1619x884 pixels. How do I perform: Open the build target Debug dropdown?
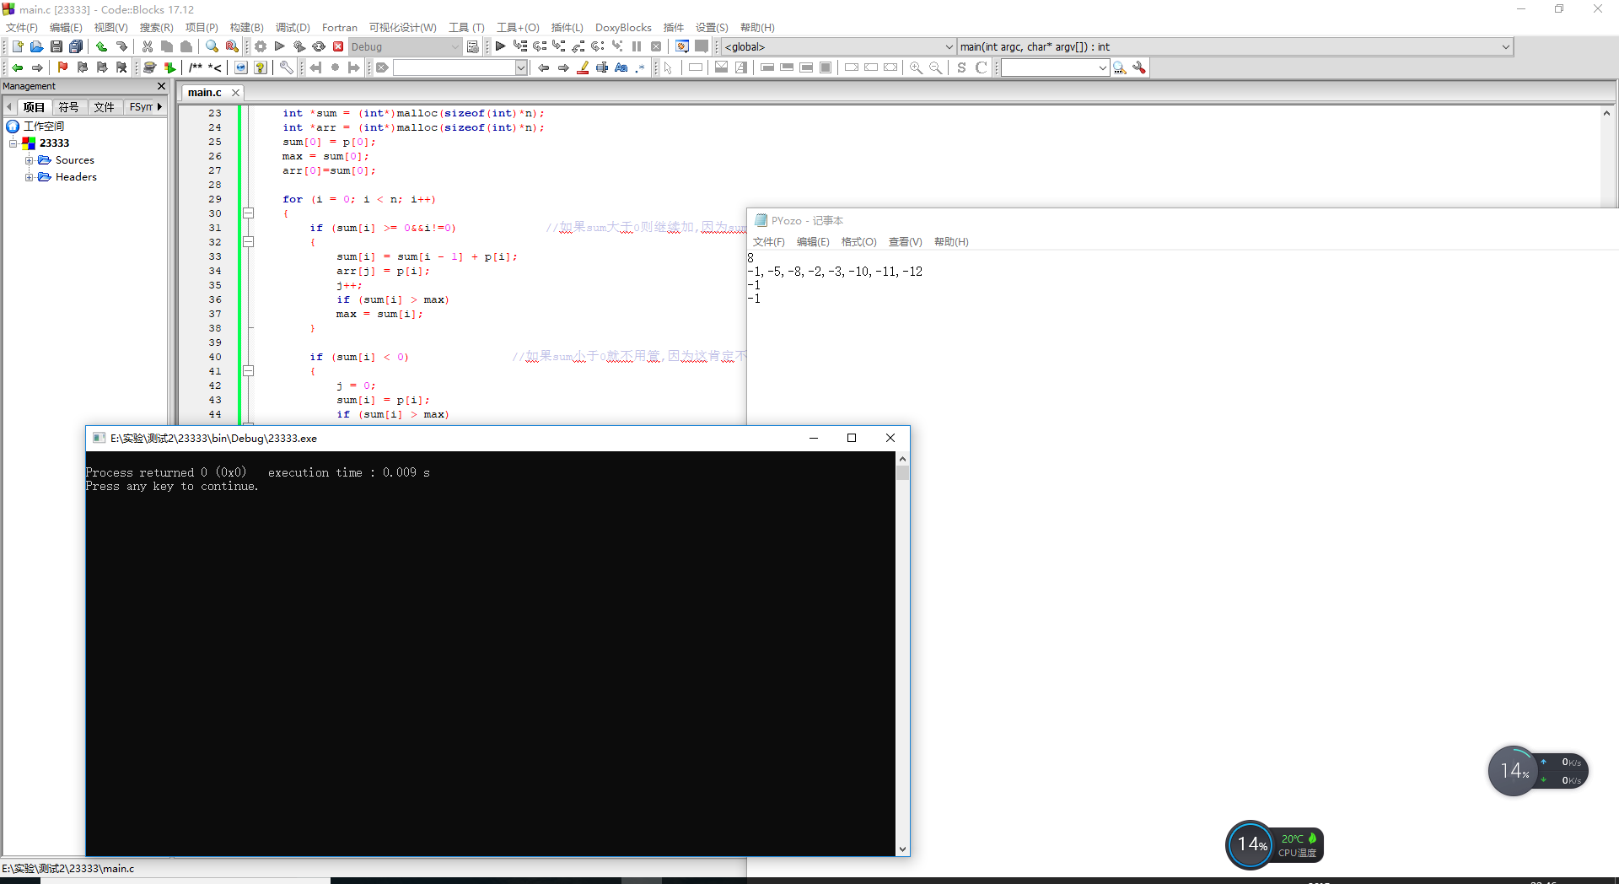point(405,46)
